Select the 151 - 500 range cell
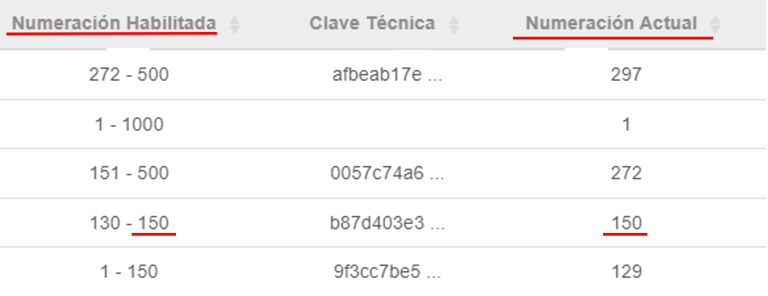The image size is (768, 296). 129,173
